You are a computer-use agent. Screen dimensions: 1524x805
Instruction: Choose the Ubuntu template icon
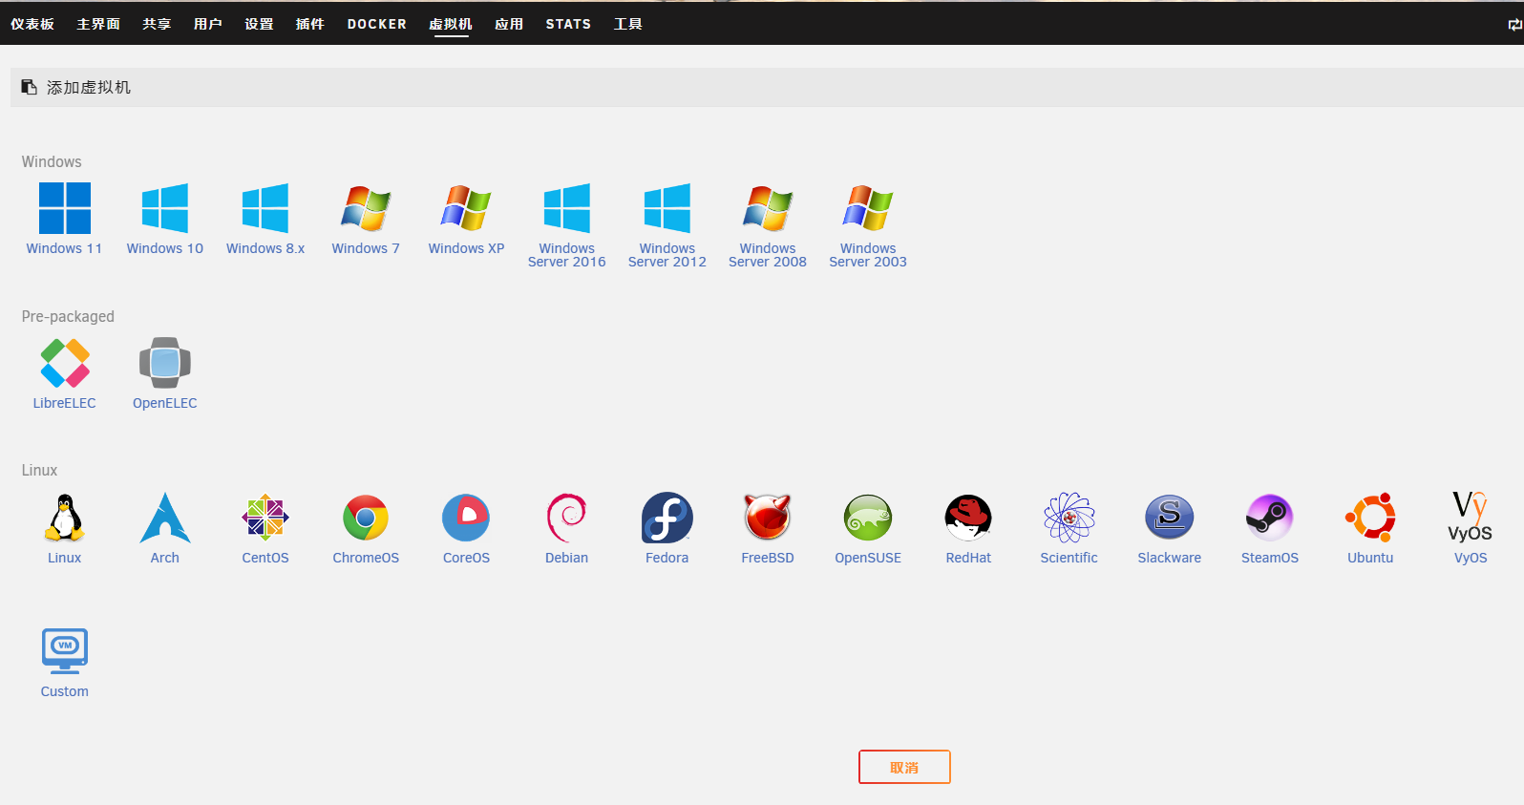pyautogui.click(x=1370, y=518)
